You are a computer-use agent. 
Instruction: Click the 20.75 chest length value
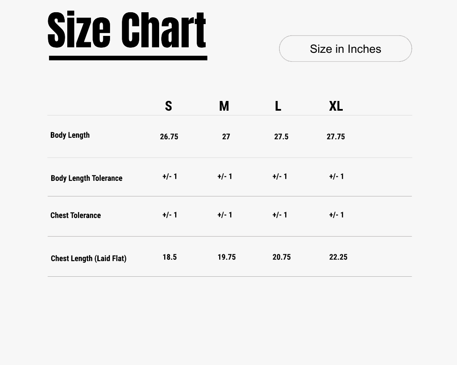[281, 257]
